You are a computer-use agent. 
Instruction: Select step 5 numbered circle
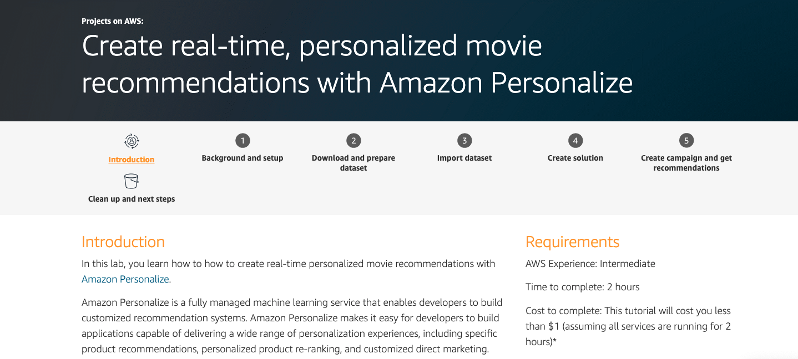tap(686, 140)
